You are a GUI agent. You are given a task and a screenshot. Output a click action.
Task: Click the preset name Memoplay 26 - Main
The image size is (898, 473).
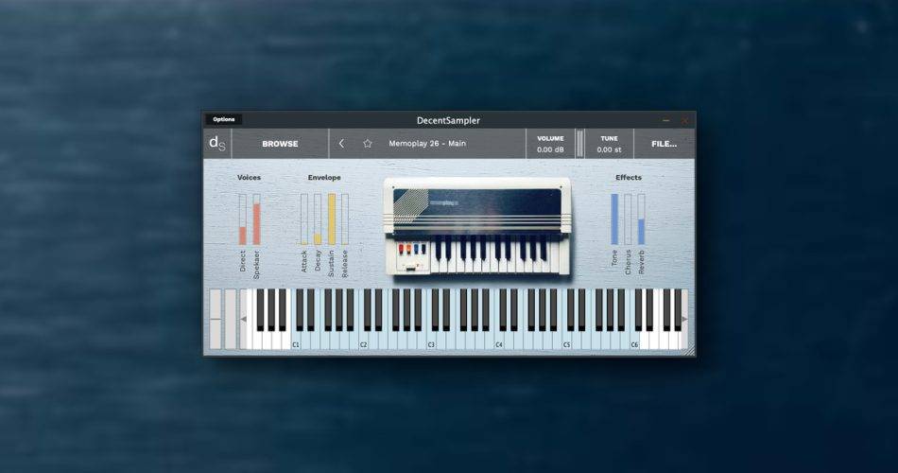427,144
